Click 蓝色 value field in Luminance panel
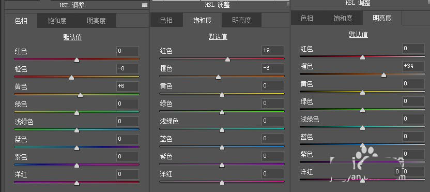Viewport: 430px width, 192px height. pyautogui.click(x=413, y=137)
